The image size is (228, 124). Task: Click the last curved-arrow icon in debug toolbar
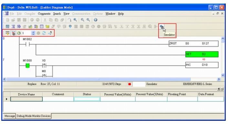pos(50,33)
